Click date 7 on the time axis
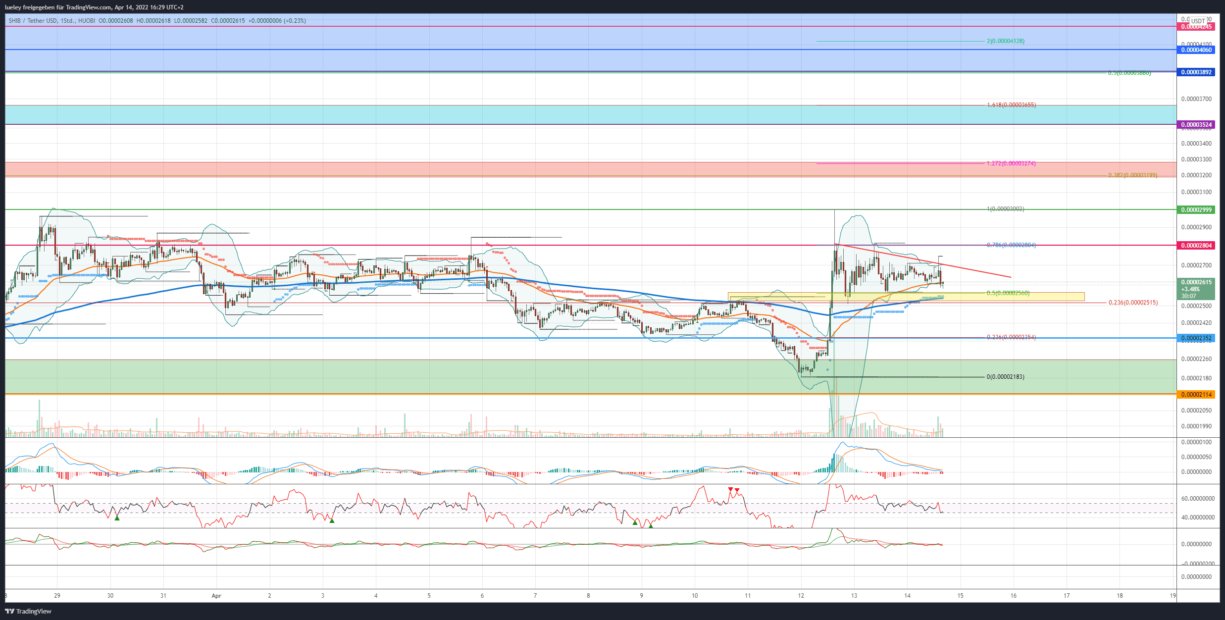This screenshot has height=620, width=1225. point(535,596)
